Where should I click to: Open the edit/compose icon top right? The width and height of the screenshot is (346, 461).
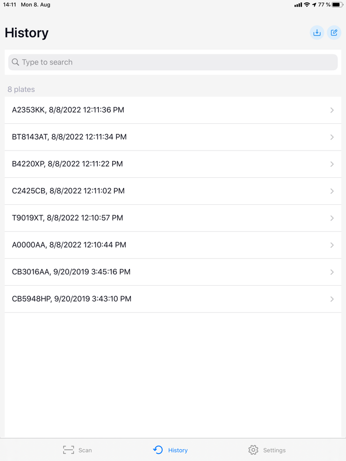(x=334, y=33)
